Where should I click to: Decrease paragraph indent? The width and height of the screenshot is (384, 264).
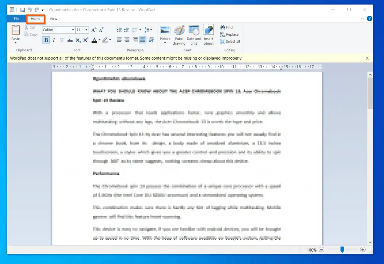(x=119, y=30)
